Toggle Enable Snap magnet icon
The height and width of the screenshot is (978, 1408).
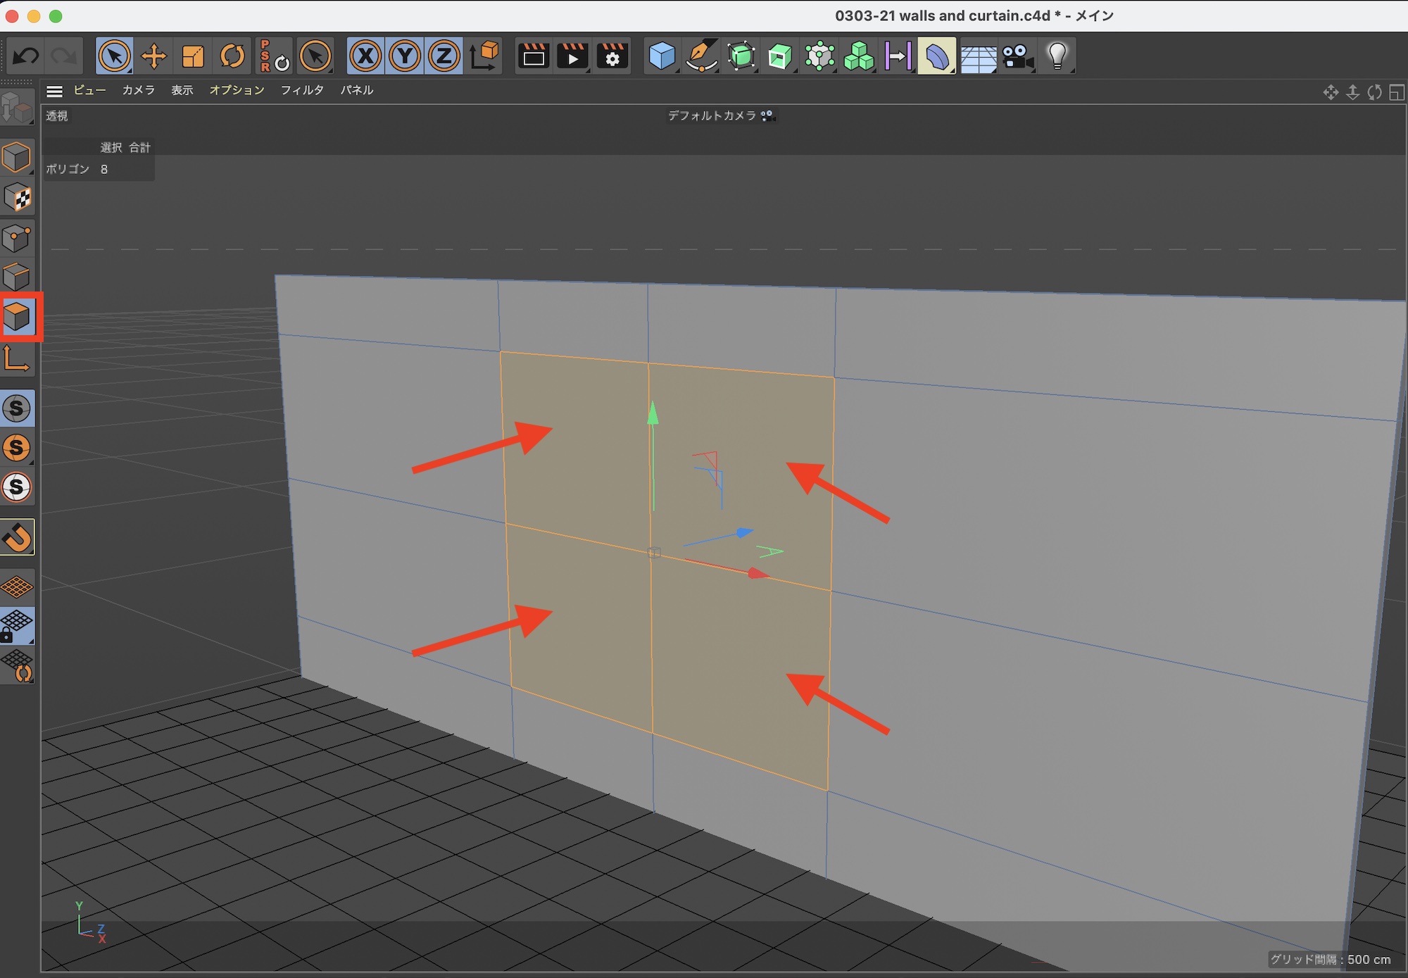pos(18,538)
